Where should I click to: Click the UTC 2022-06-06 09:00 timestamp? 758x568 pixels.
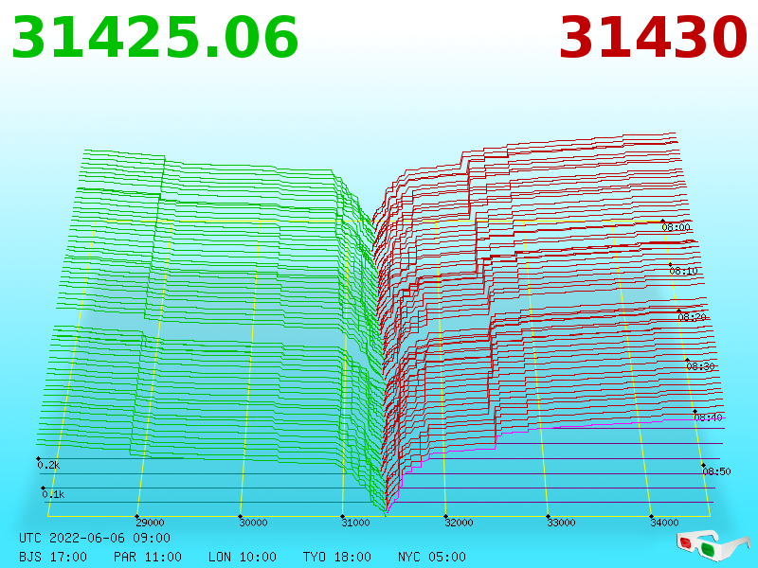click(x=95, y=538)
